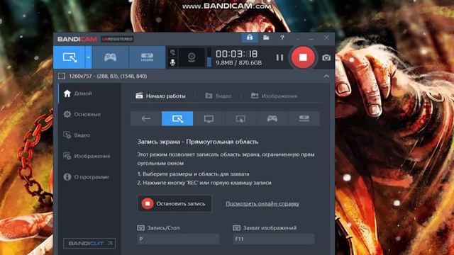Toggle the webcam overlay icon
Viewport: 454px width, 255px height.
(x=192, y=57)
